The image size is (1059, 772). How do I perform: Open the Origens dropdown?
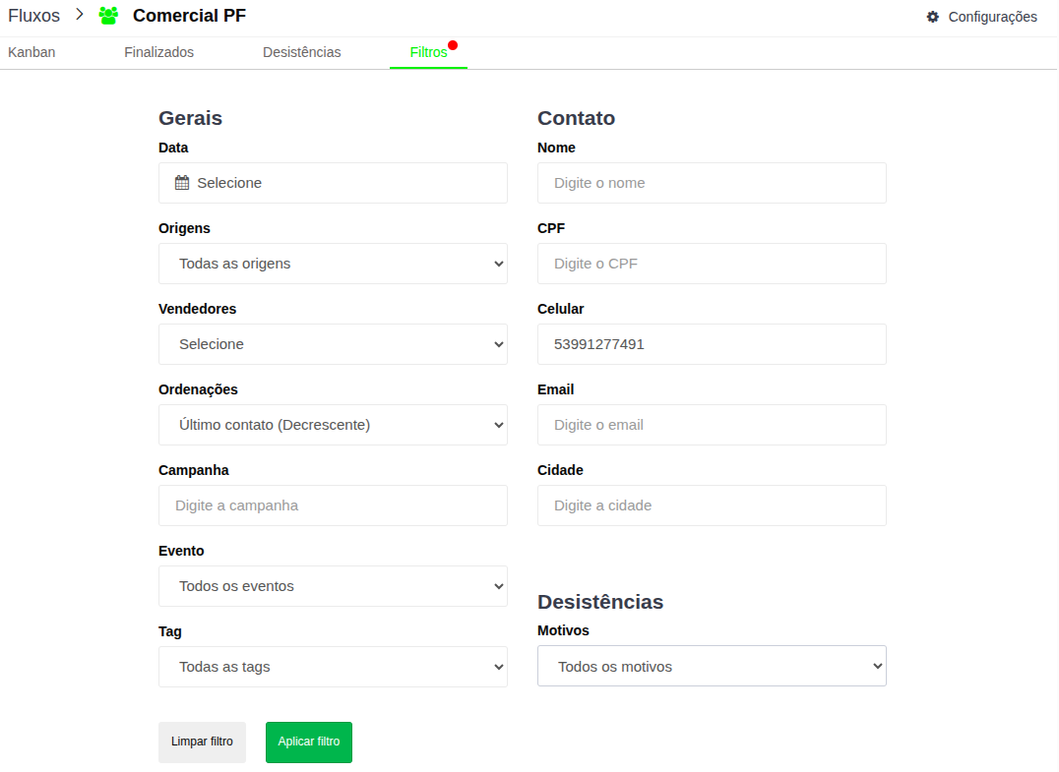click(333, 264)
